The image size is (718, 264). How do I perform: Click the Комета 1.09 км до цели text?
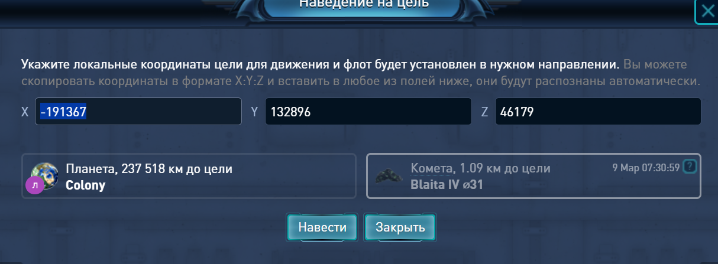coord(480,169)
